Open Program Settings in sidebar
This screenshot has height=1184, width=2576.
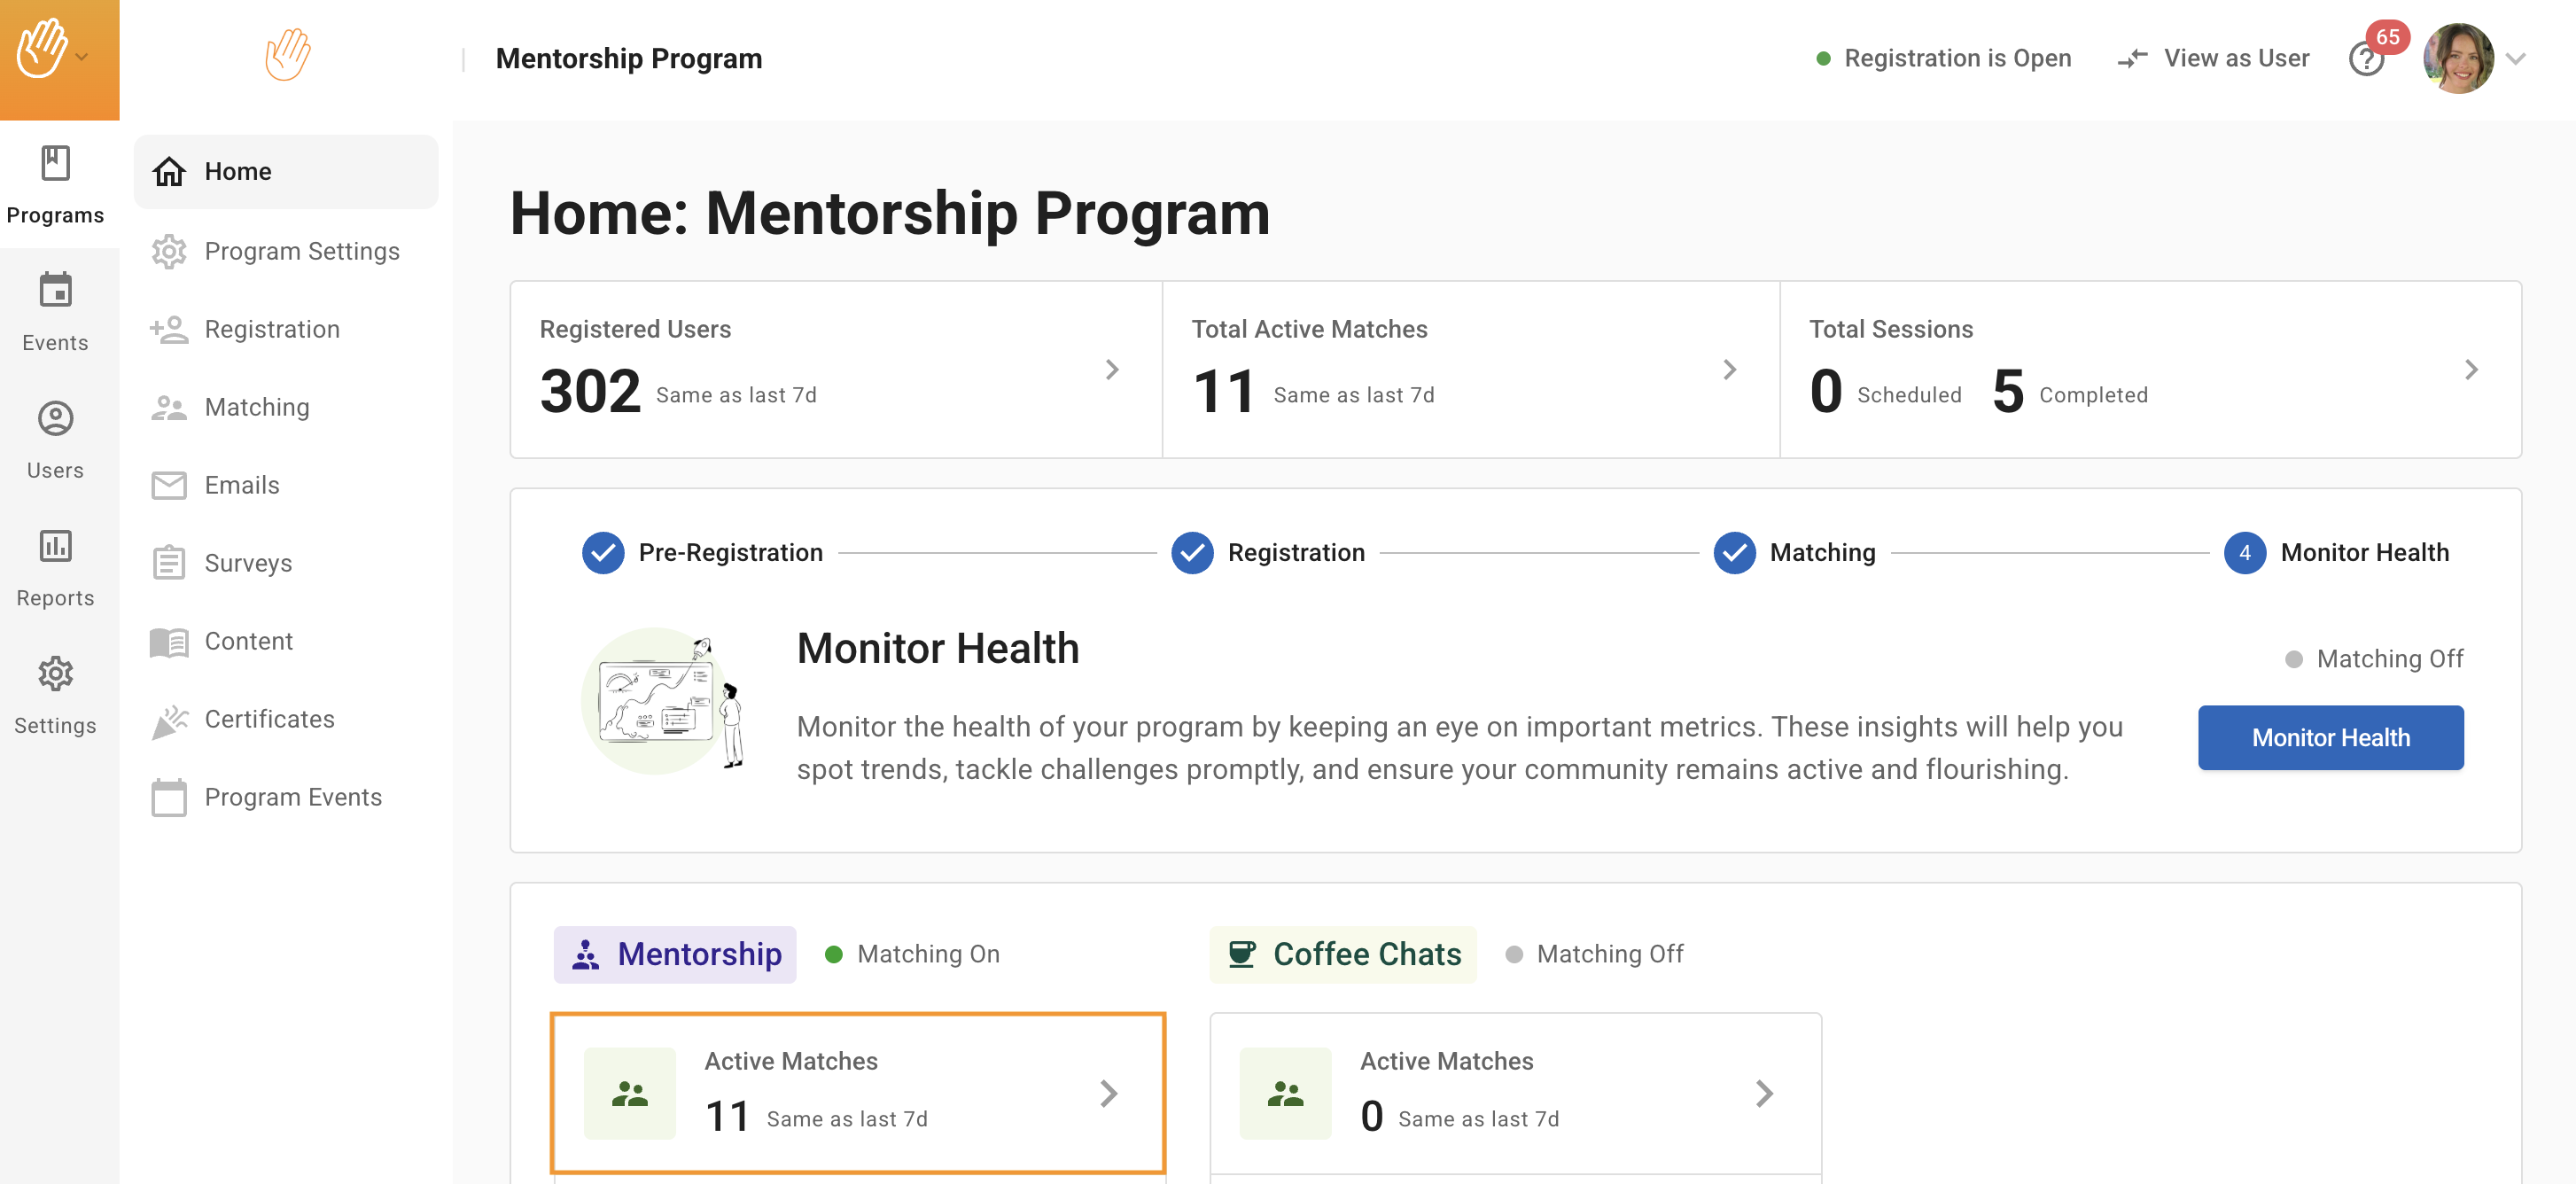301,251
